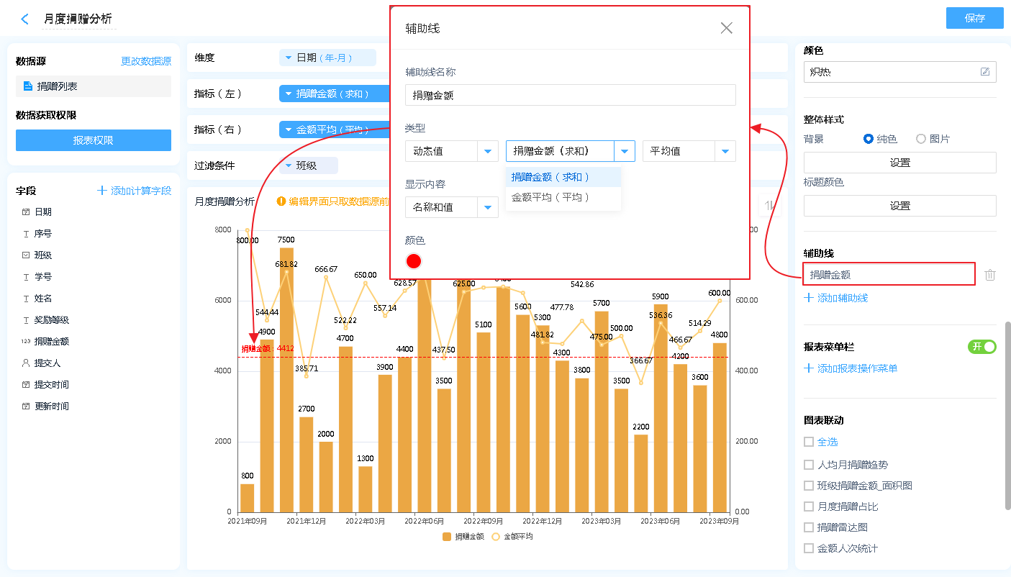
Task: Click the back arrow icon
Action: (x=25, y=19)
